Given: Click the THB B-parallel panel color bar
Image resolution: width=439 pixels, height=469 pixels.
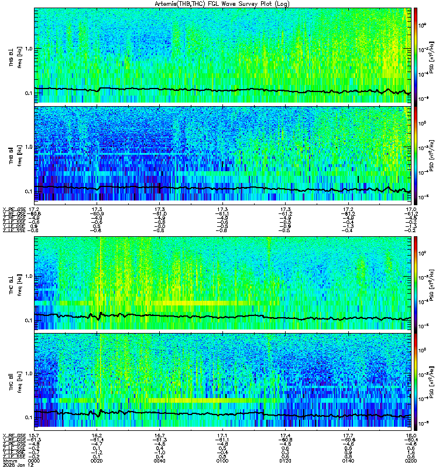Looking at the screenshot, I should (416, 155).
